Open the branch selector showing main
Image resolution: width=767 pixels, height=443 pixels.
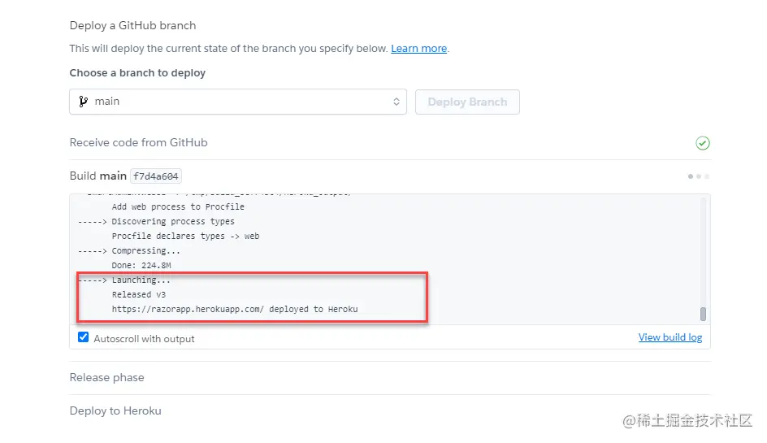tap(238, 102)
